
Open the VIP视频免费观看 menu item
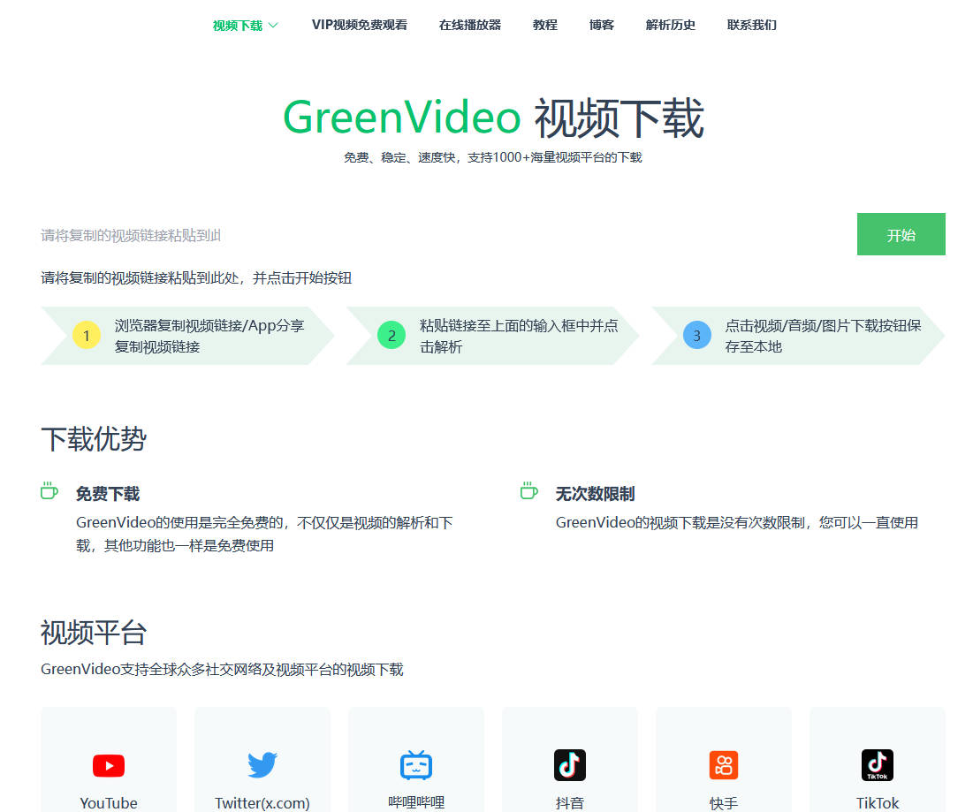[x=359, y=26]
